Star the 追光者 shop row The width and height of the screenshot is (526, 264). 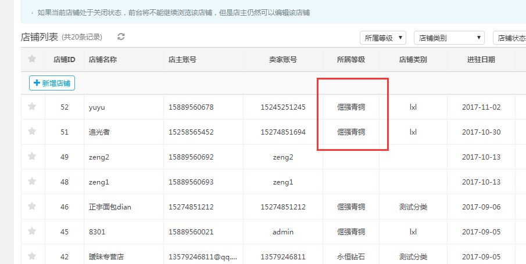click(x=32, y=132)
